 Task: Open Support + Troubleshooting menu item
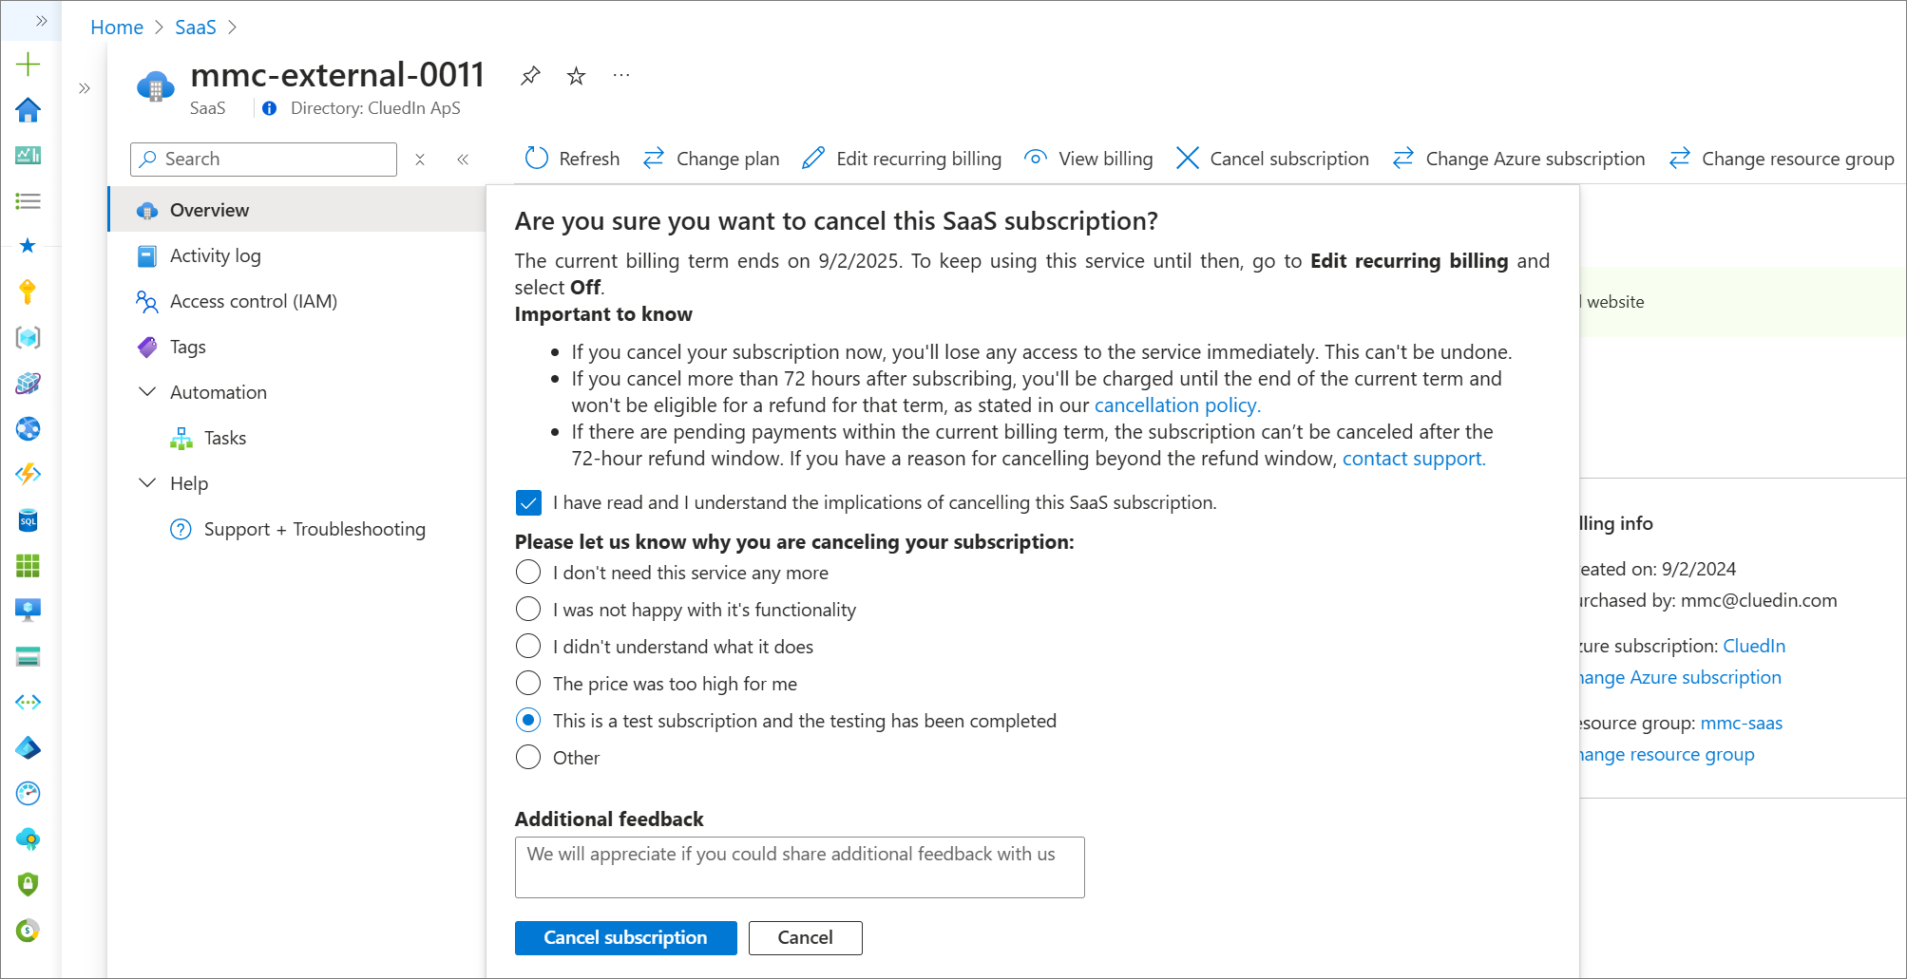point(297,529)
